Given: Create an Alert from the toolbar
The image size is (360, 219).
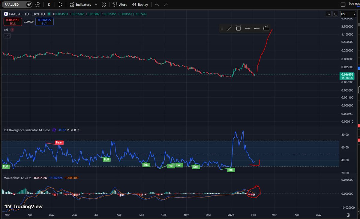Looking at the screenshot, I should pyautogui.click(x=119, y=4).
